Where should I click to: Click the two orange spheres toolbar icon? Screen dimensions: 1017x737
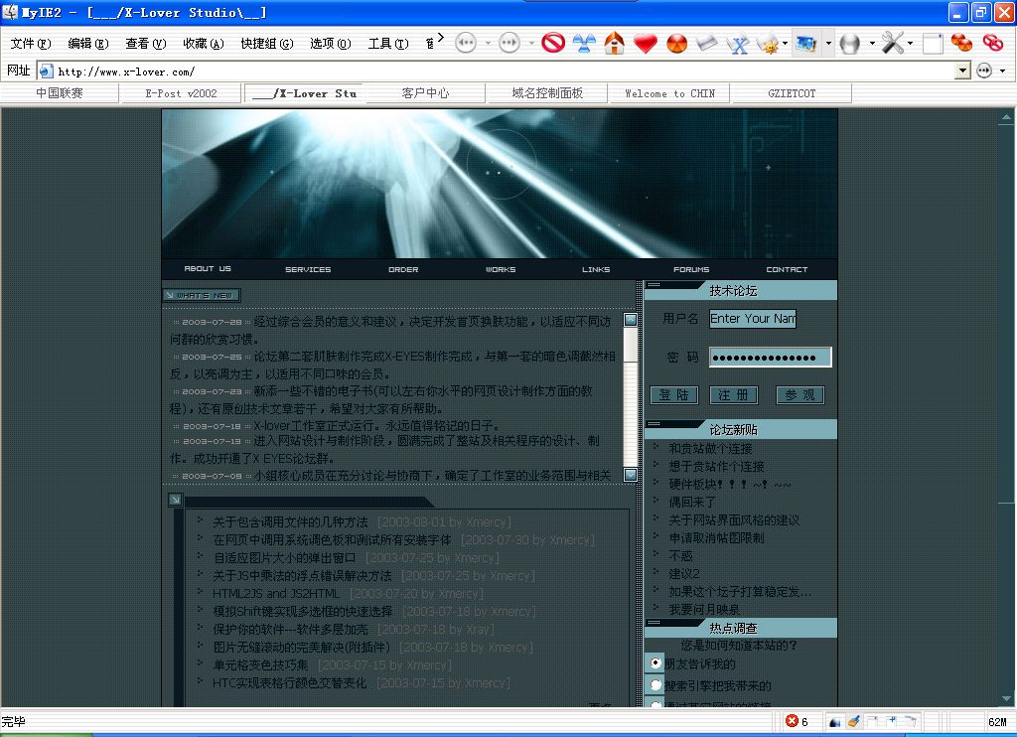(x=961, y=44)
